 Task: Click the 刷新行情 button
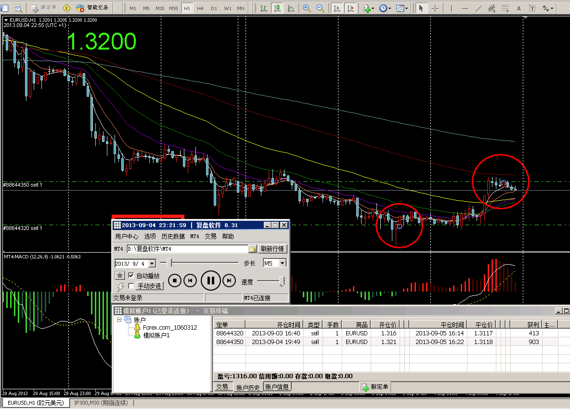click(273, 249)
